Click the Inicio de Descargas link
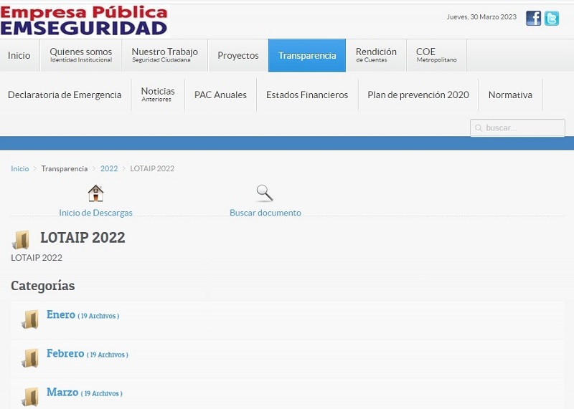 [x=95, y=213]
